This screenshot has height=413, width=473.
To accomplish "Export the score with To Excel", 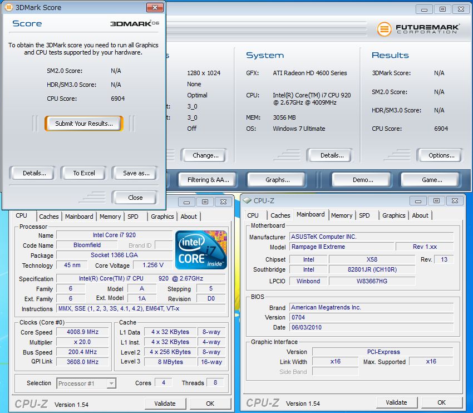I will (x=83, y=173).
